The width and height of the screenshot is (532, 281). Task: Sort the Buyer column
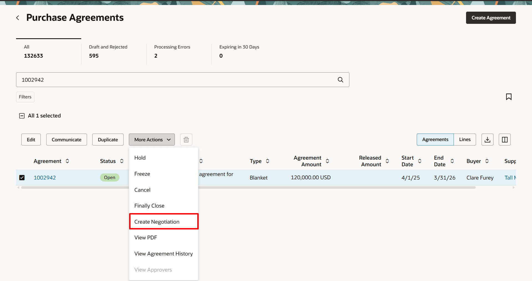(x=487, y=161)
